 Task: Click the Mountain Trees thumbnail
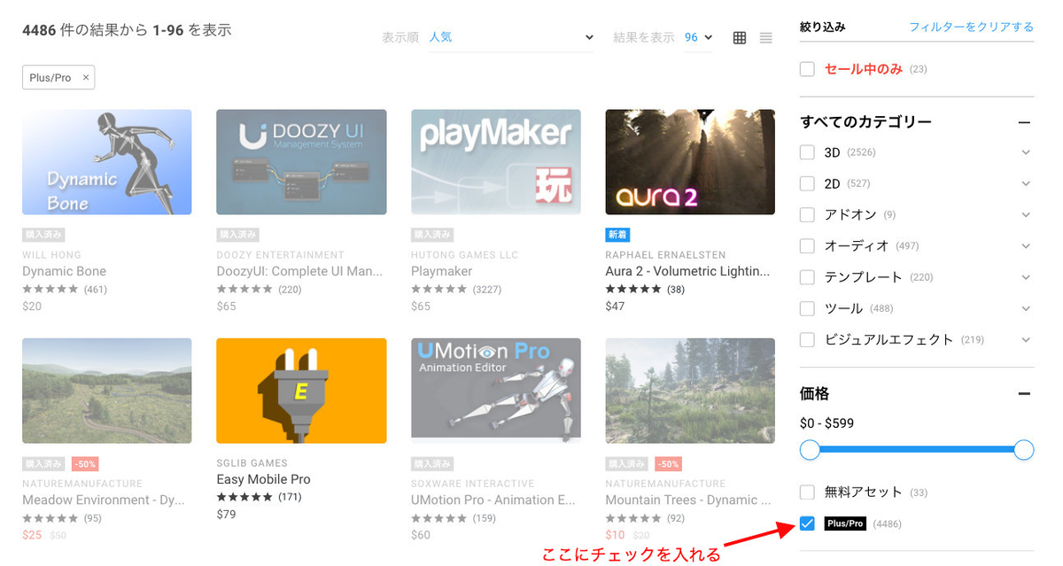click(690, 391)
